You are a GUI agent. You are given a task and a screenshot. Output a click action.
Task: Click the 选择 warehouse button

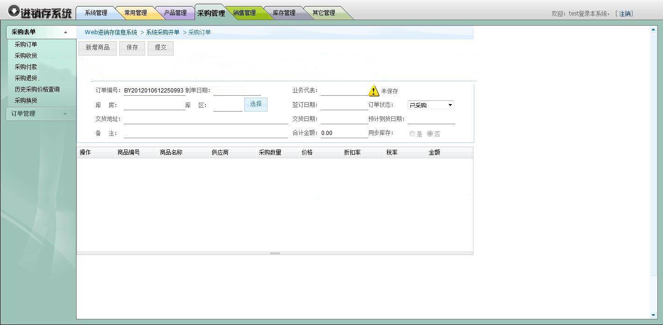pos(256,104)
